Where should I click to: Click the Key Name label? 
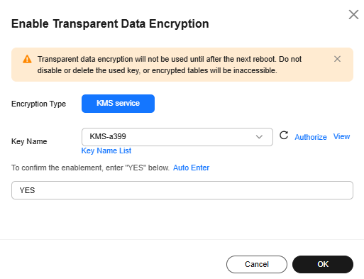tap(29, 141)
